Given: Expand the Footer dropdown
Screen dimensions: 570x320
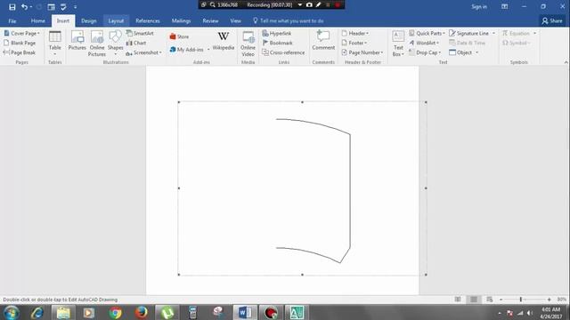Looking at the screenshot, I should [365, 44].
